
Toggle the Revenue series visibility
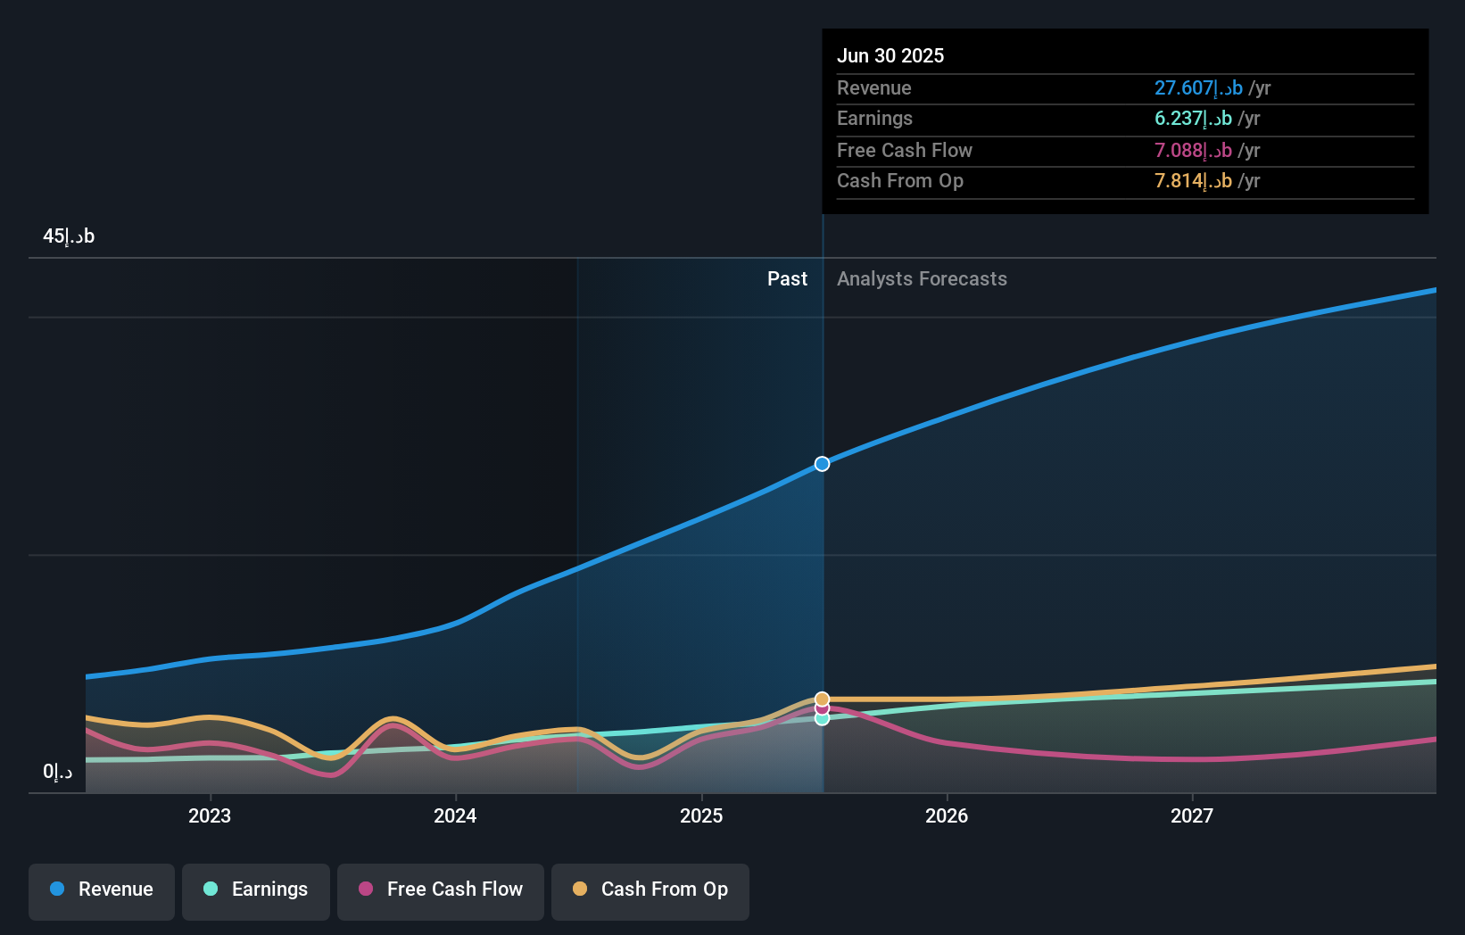click(101, 889)
